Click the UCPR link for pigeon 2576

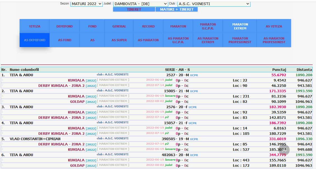(193, 107)
